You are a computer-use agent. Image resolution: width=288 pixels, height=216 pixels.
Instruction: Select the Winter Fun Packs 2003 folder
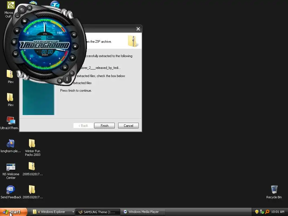point(33,148)
